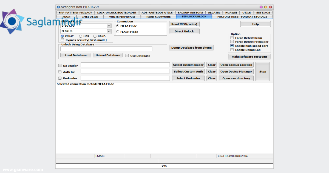Click the Preloader path field
The image size is (329, 173).
[125, 78]
